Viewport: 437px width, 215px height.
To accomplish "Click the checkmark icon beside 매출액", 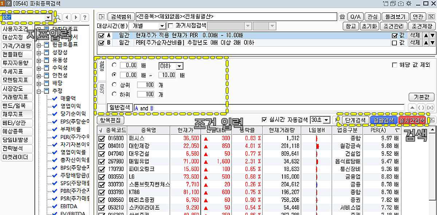I will coord(55,98).
